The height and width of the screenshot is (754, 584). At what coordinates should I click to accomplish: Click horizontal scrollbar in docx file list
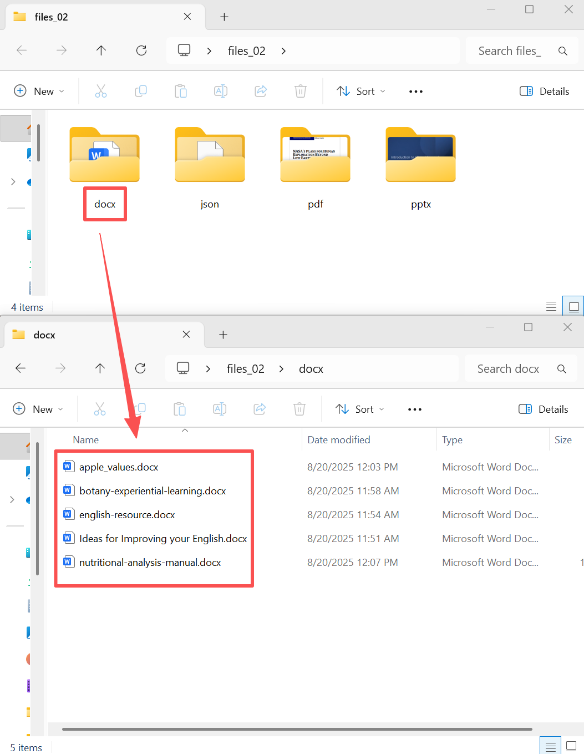click(297, 729)
